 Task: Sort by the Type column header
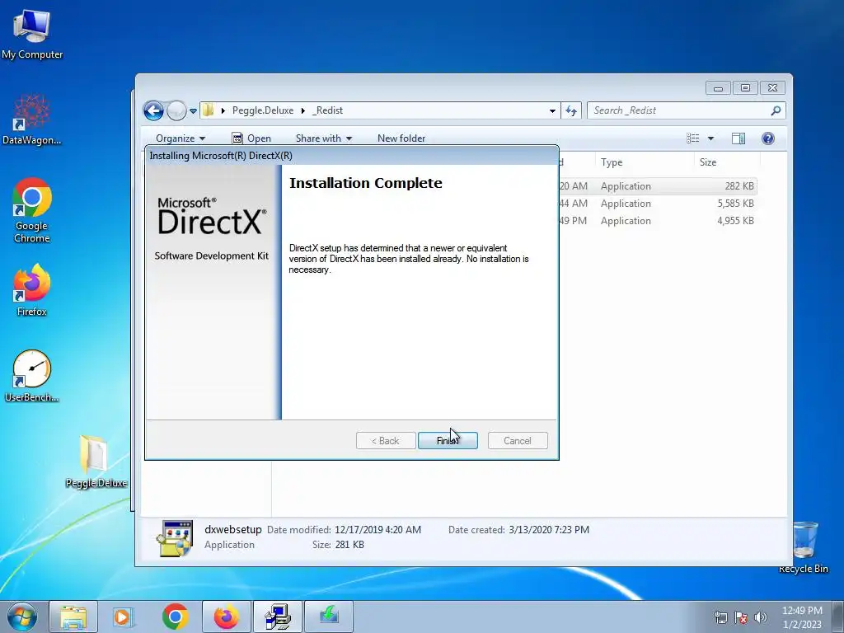(x=645, y=162)
